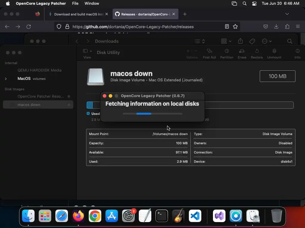Open System Settings from the Dock

(x=128, y=216)
